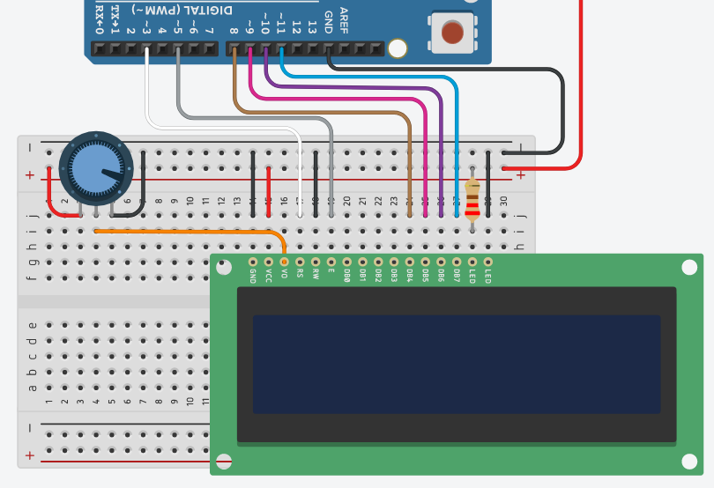
Task: Select the long black wire from Arduino GND
Action: click(x=458, y=67)
